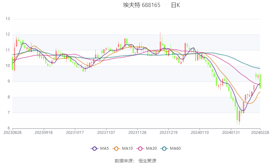Select the 日K chart series title
The image size is (271, 164).
[x=175, y=5]
